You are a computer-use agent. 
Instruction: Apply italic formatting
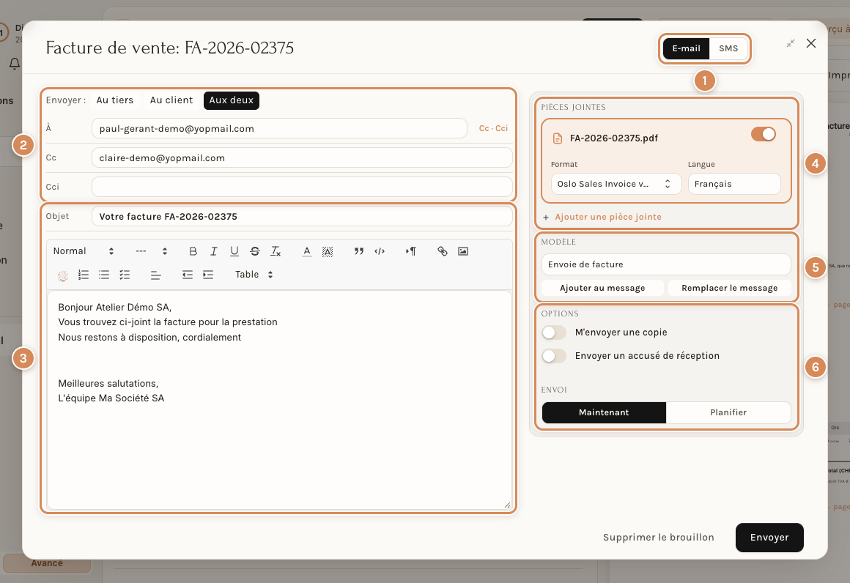[x=213, y=251]
